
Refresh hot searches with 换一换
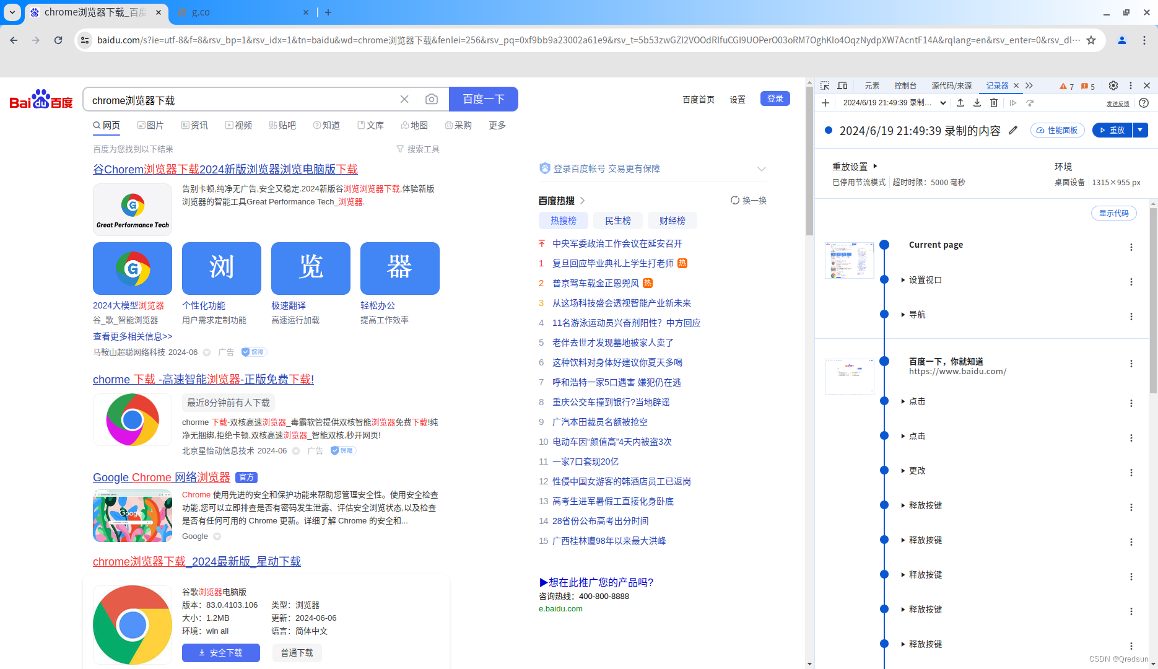tap(749, 200)
